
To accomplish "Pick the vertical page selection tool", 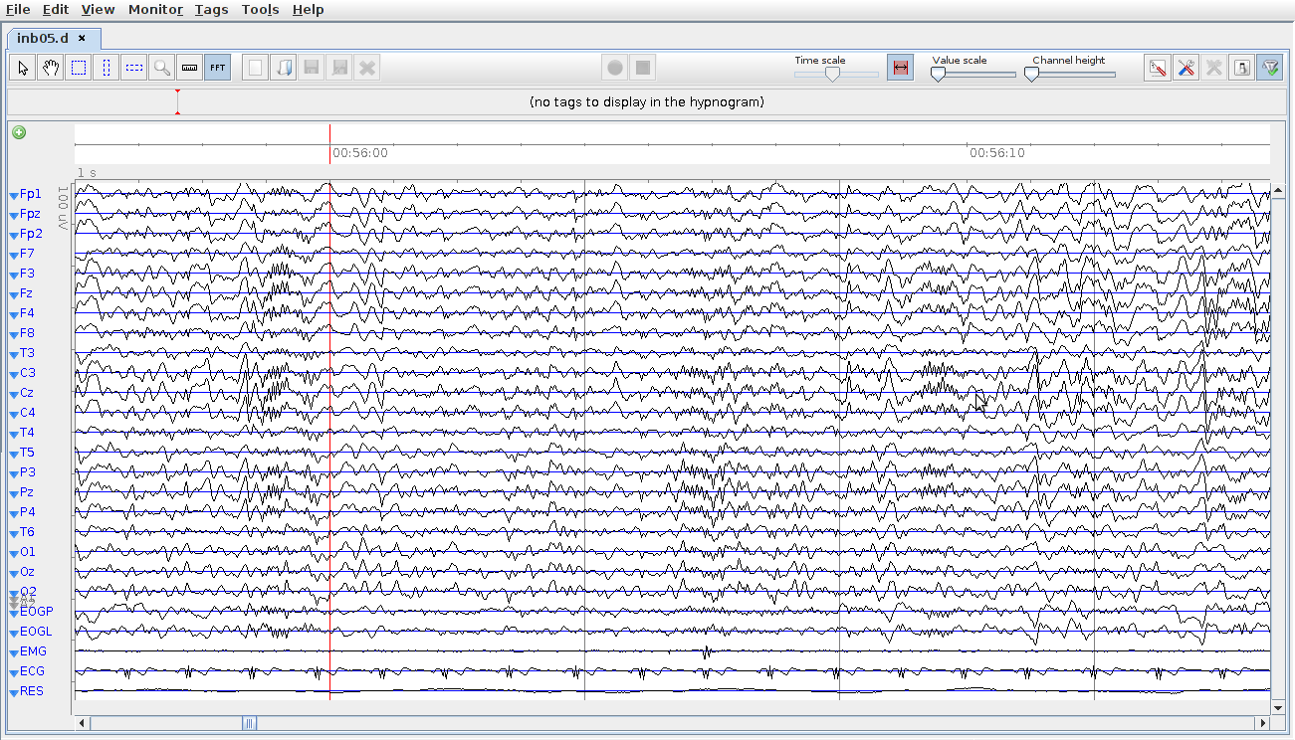I will (107, 68).
